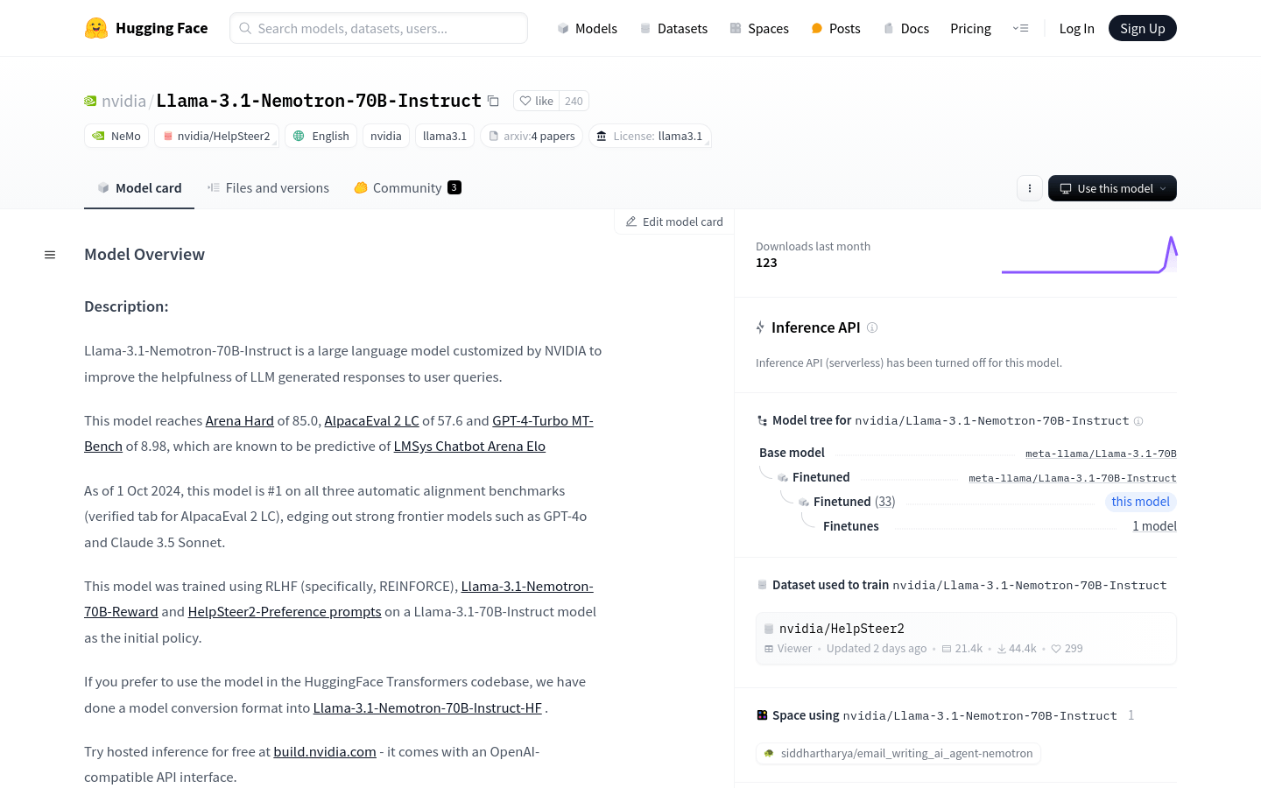The image size is (1261, 788).
Task: Open the build.nvidia.com link
Action: pos(325,752)
